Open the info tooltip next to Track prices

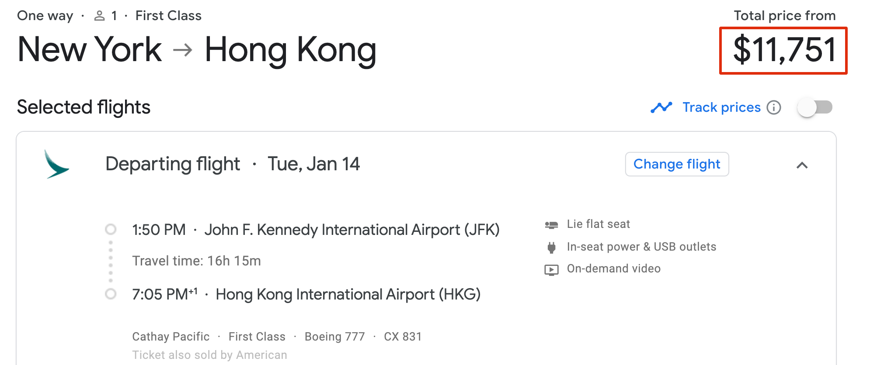click(x=773, y=107)
